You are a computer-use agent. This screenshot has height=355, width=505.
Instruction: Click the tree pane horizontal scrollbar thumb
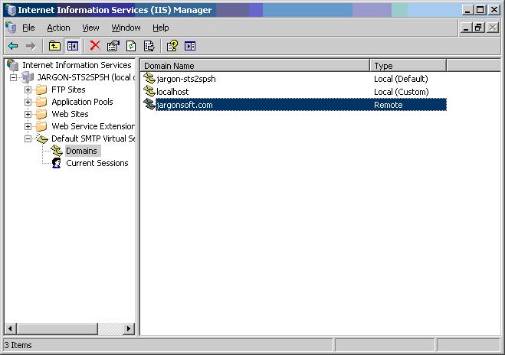point(57,329)
